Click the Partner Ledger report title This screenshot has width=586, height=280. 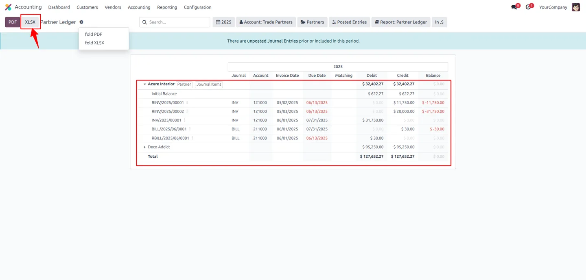(x=58, y=22)
